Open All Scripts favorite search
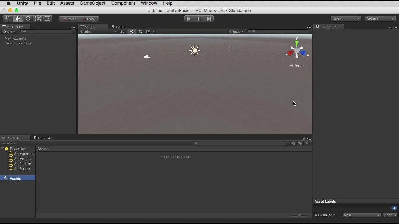Image resolution: width=399 pixels, height=224 pixels. 20,169
